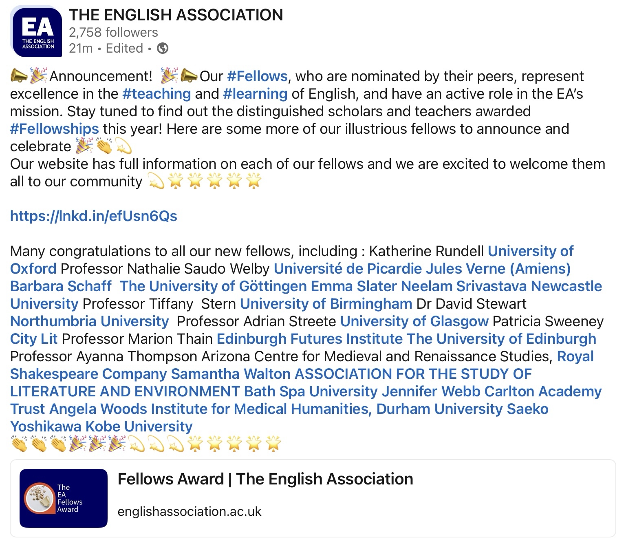The width and height of the screenshot is (626, 544).
Task: Click the City Lit mention
Action: tap(33, 339)
